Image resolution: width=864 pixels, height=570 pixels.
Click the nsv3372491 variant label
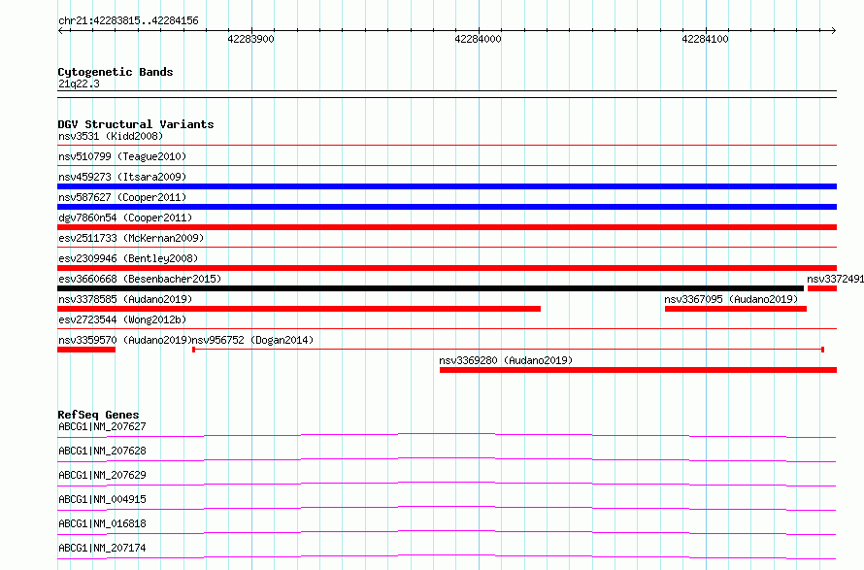coord(835,279)
